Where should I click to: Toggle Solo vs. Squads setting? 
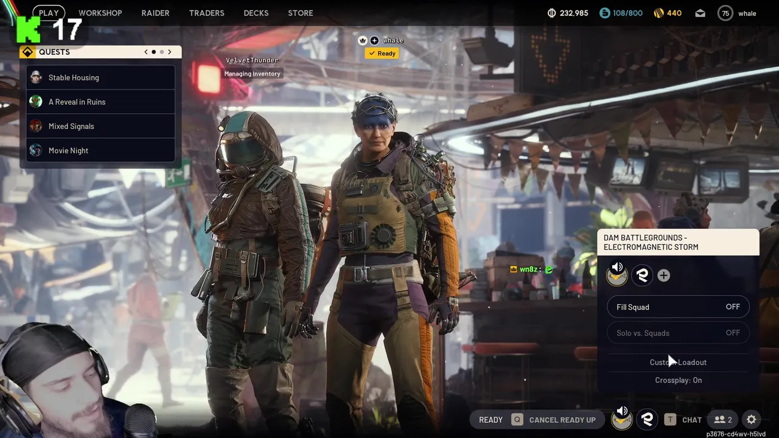[678, 333]
